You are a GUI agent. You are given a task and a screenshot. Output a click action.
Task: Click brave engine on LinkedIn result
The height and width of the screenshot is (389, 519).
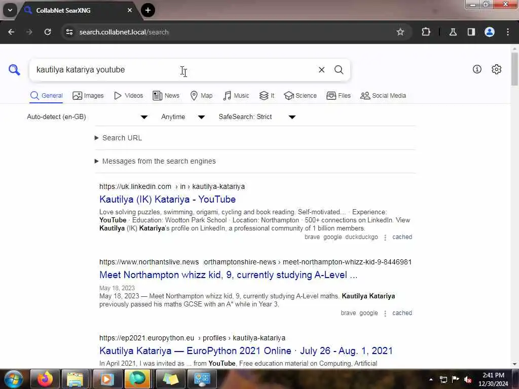[x=312, y=237]
